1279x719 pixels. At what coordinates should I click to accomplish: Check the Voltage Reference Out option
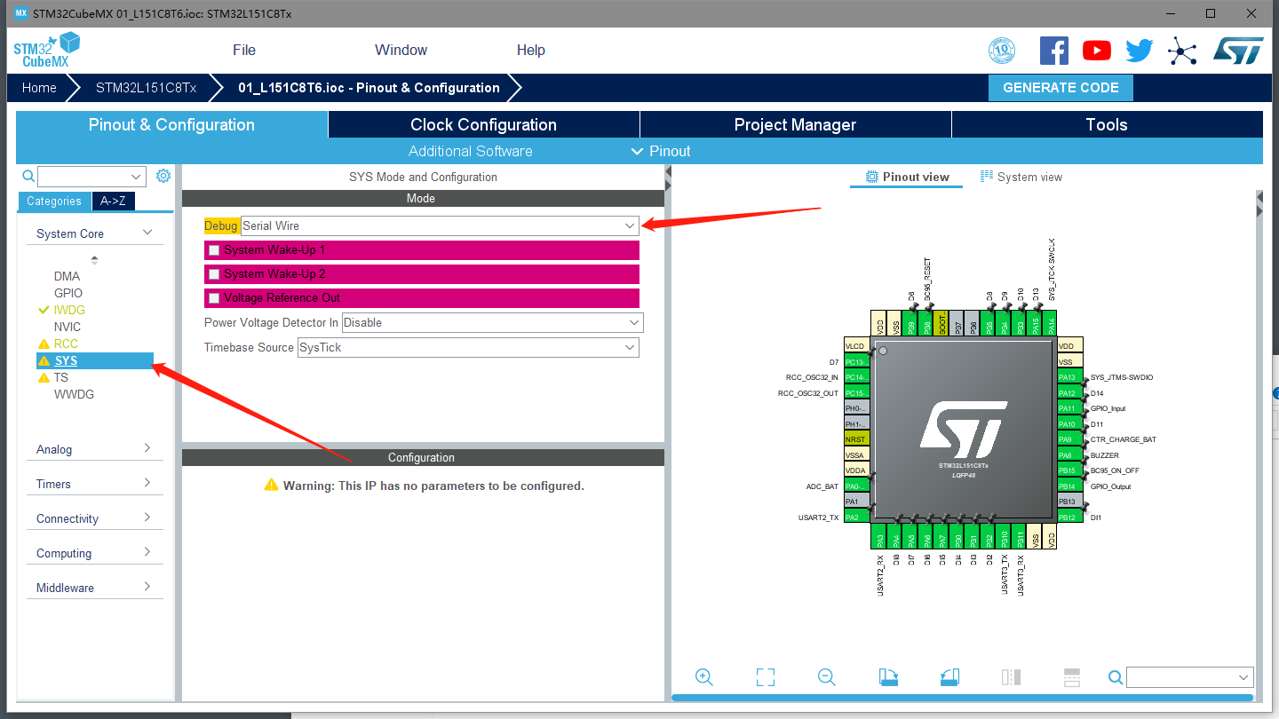tap(213, 297)
